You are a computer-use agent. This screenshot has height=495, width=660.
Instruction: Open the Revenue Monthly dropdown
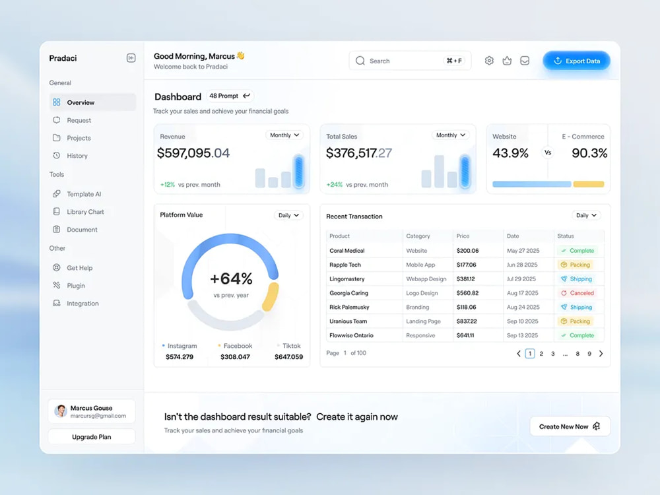(x=284, y=135)
